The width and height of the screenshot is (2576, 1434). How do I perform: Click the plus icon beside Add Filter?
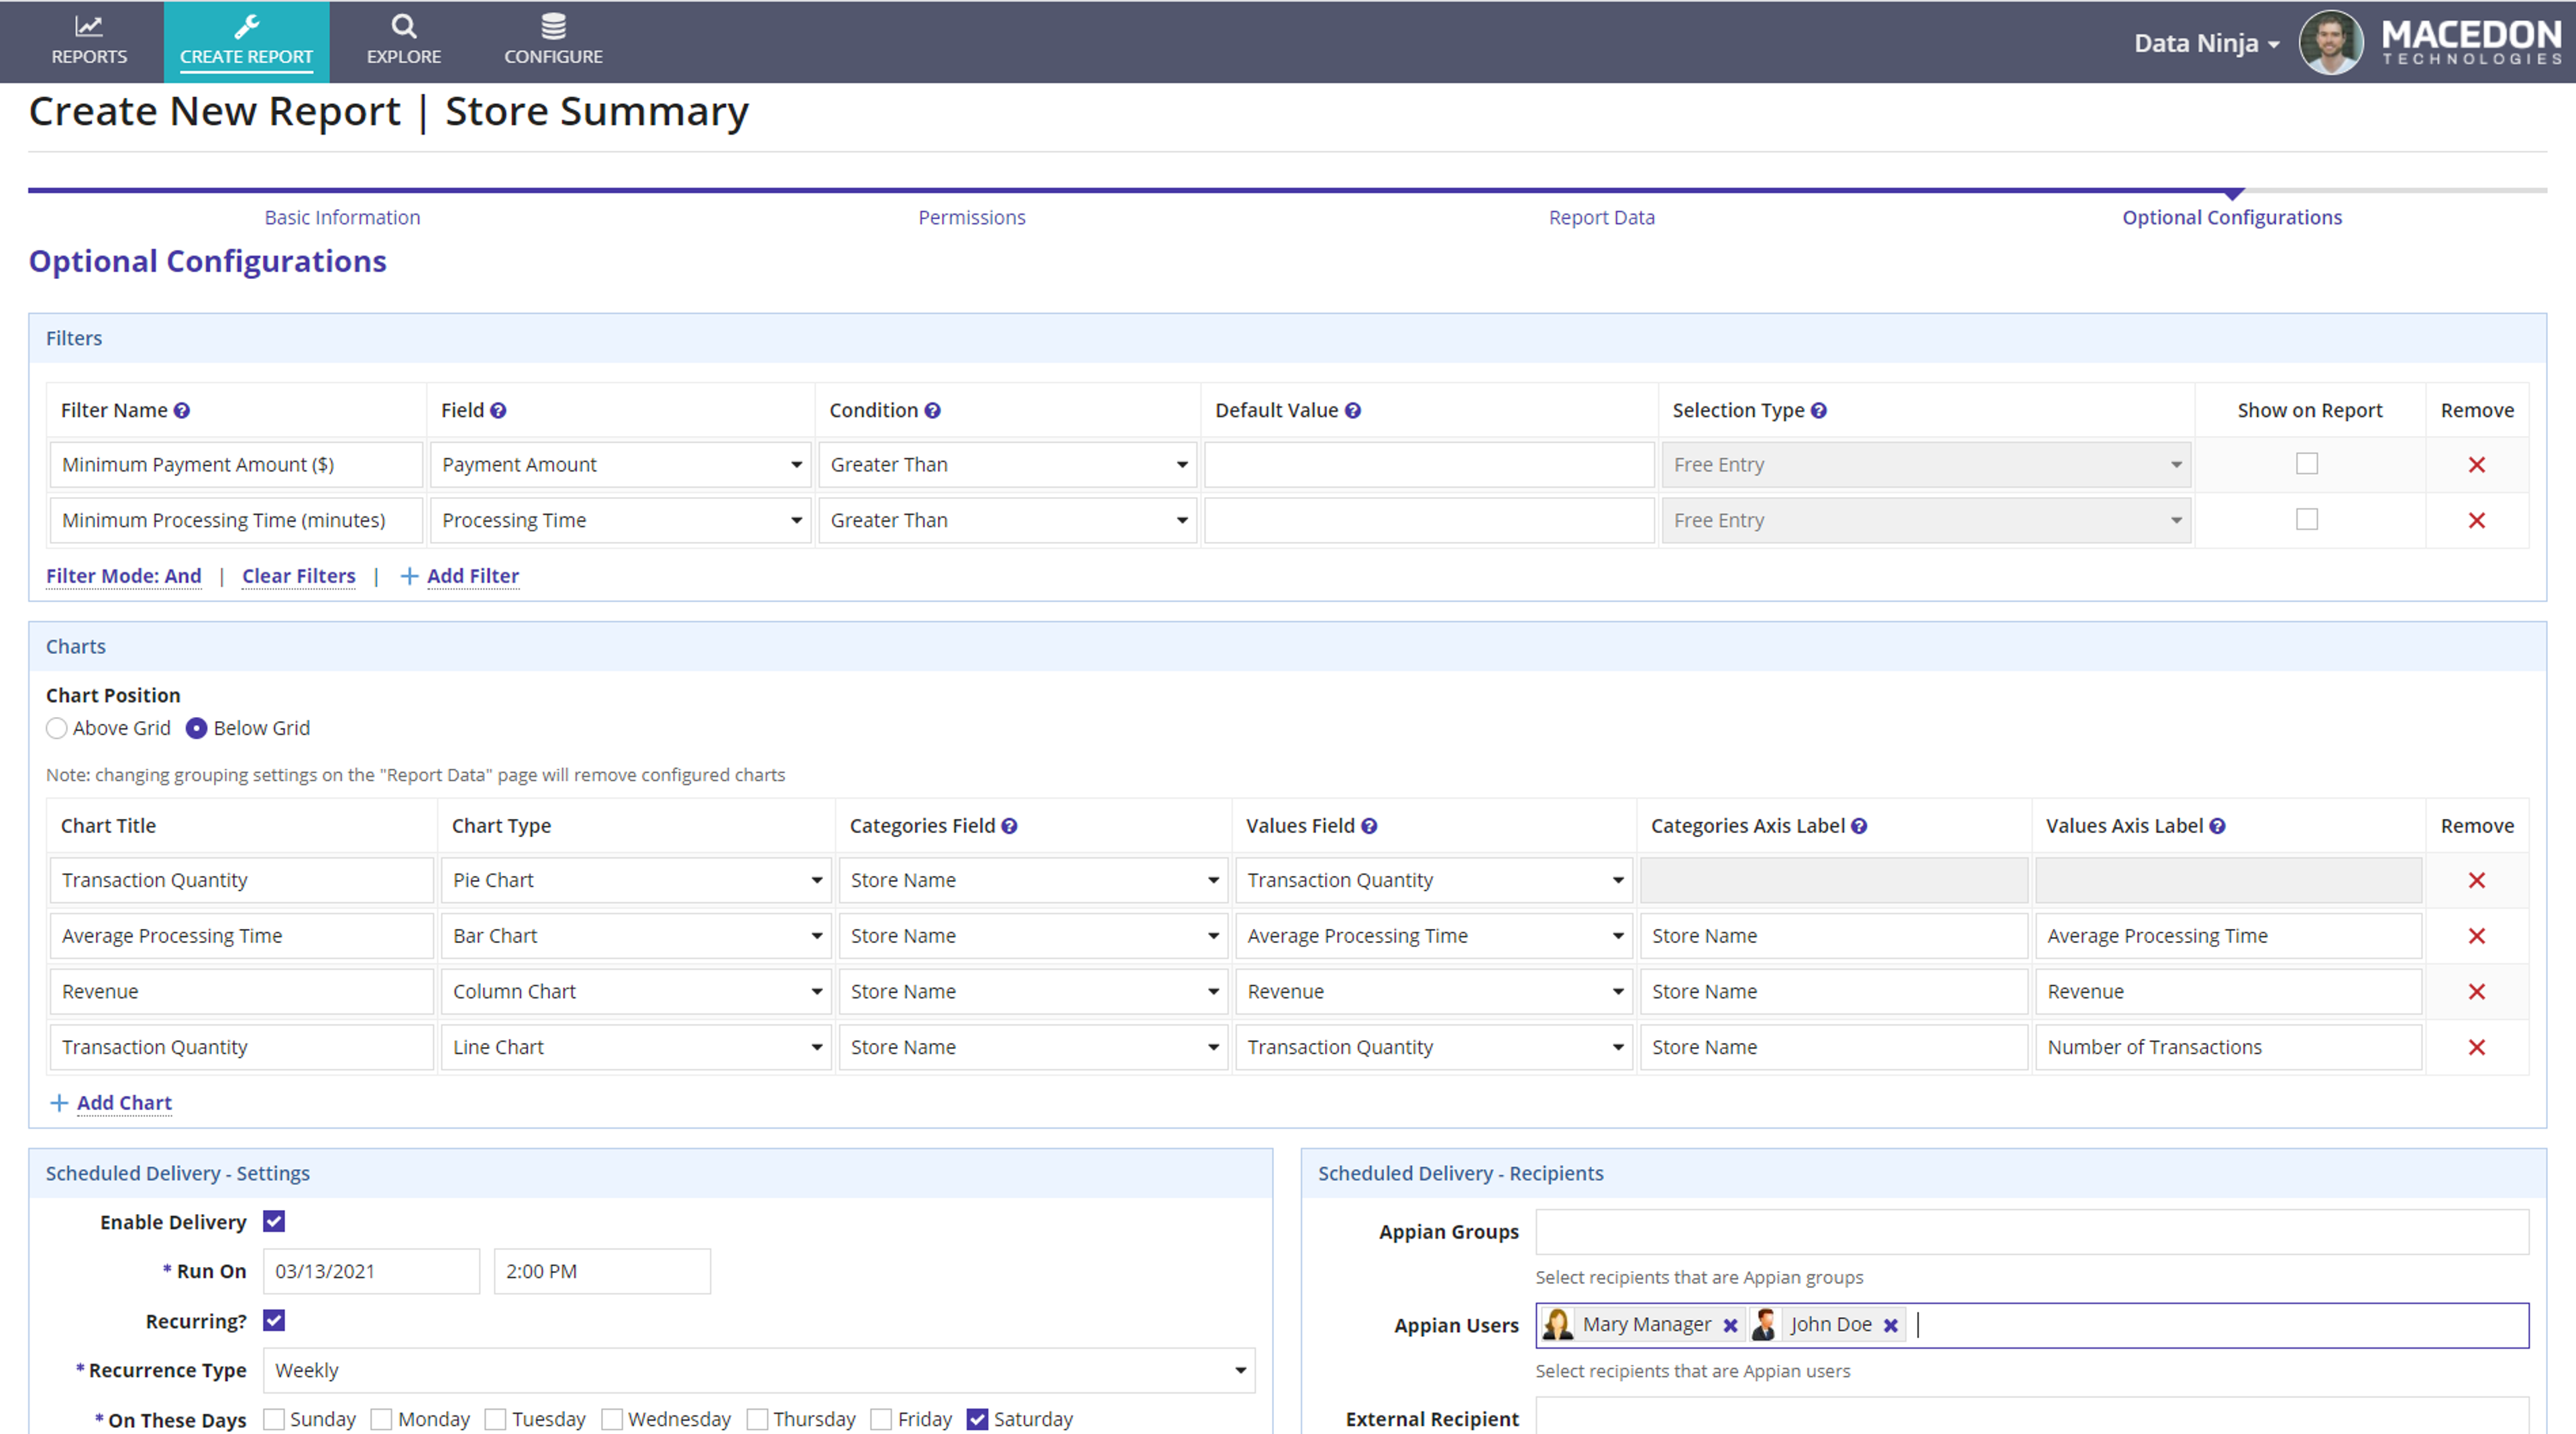pos(409,576)
